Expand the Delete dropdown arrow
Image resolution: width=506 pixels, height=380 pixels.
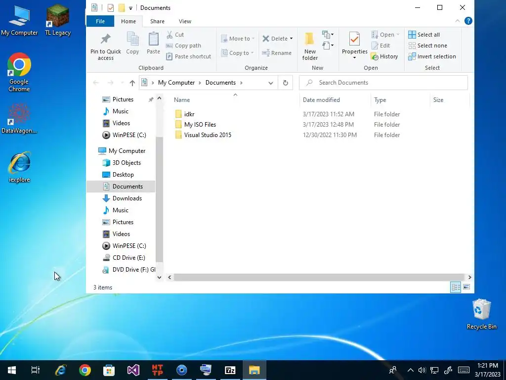click(291, 39)
